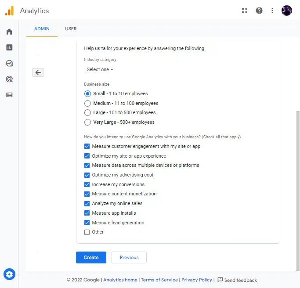The height and width of the screenshot is (288, 300).
Task: Open the Help question mark icon
Action: pyautogui.click(x=259, y=11)
